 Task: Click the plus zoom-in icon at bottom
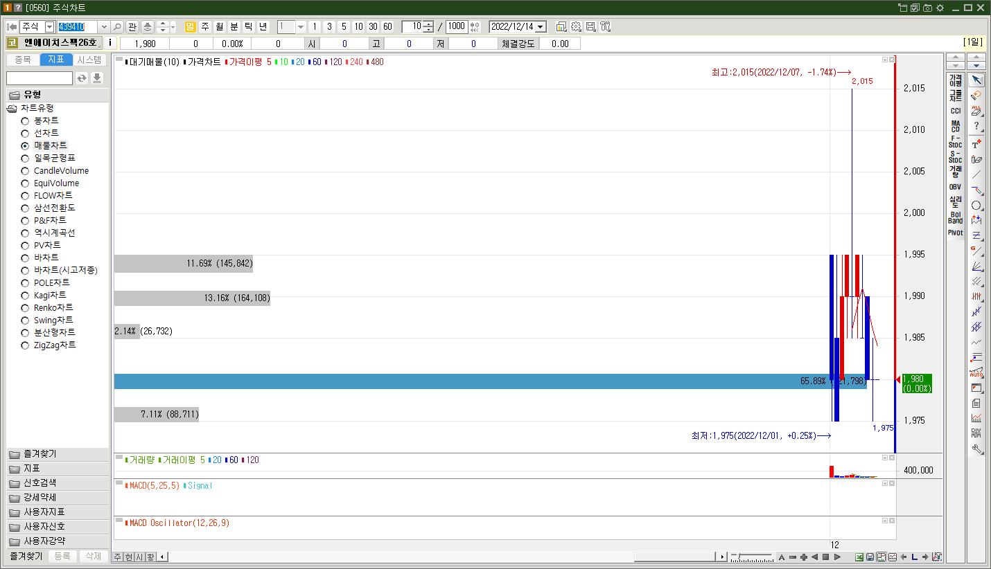[804, 557]
